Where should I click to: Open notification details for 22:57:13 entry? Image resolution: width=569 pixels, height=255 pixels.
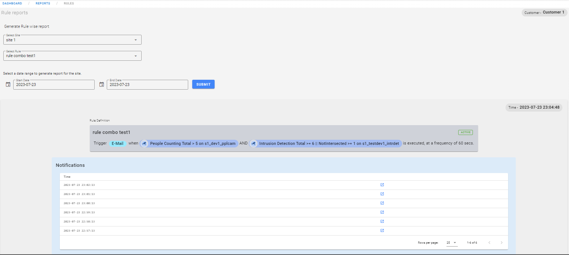coord(382,230)
